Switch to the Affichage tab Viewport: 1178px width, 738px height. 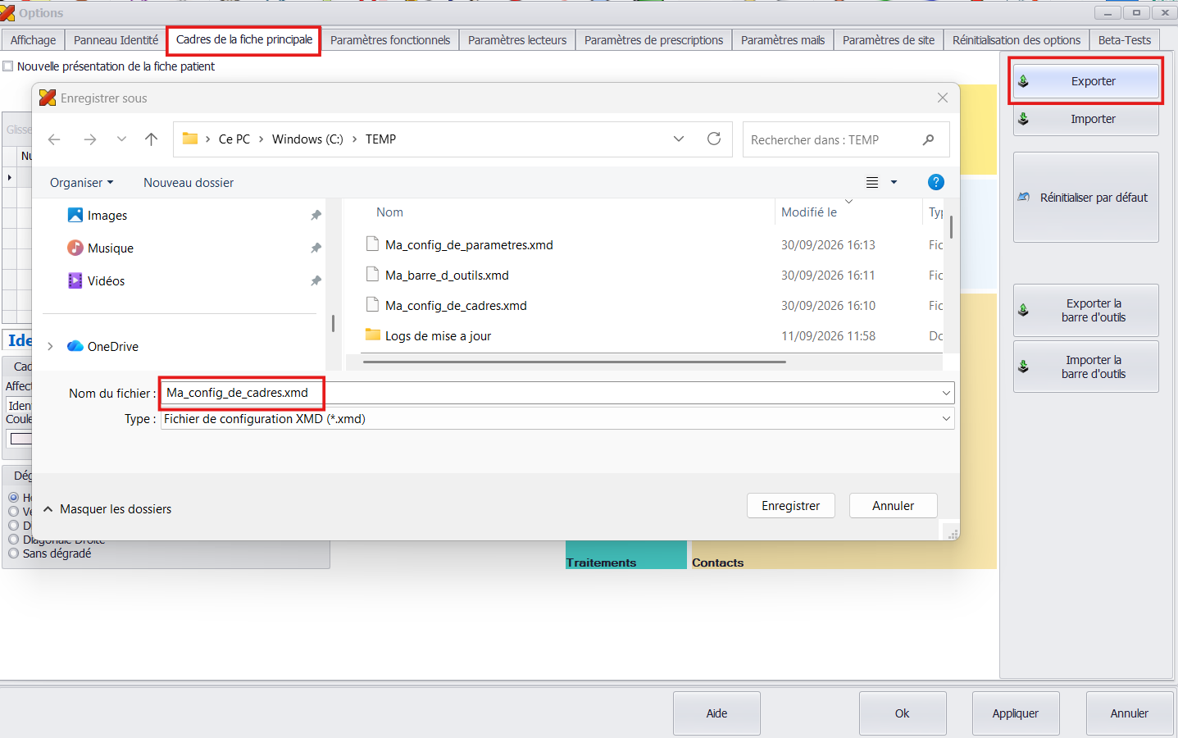pyautogui.click(x=33, y=40)
